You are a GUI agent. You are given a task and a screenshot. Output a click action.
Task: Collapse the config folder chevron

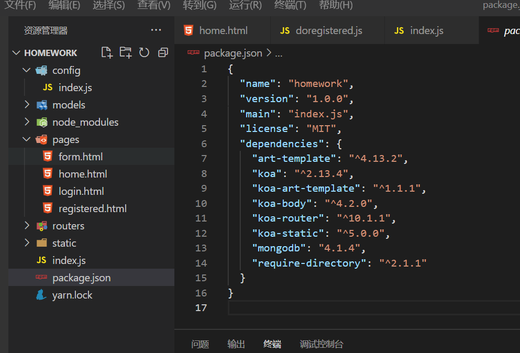point(27,70)
